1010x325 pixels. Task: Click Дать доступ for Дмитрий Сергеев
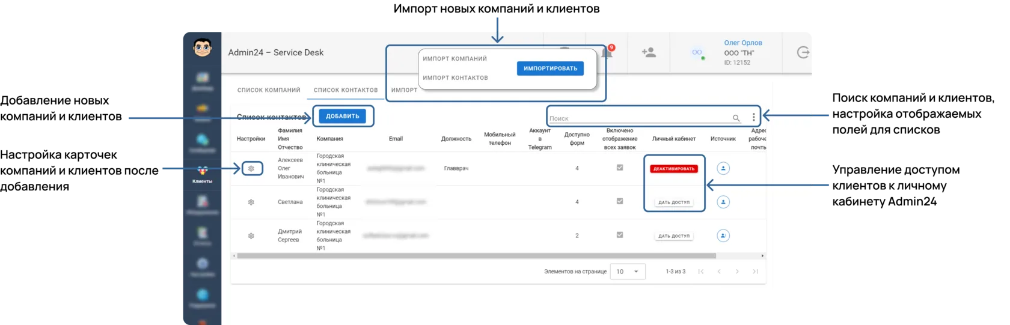[x=674, y=236]
